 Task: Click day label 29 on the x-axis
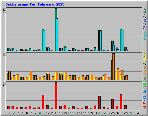(130, 113)
